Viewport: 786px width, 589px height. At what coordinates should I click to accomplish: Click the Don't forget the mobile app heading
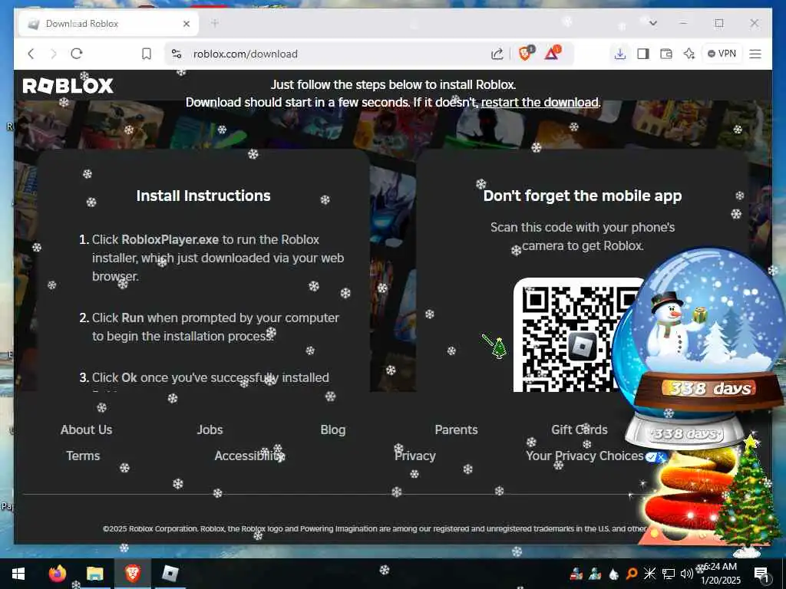pyautogui.click(x=583, y=196)
